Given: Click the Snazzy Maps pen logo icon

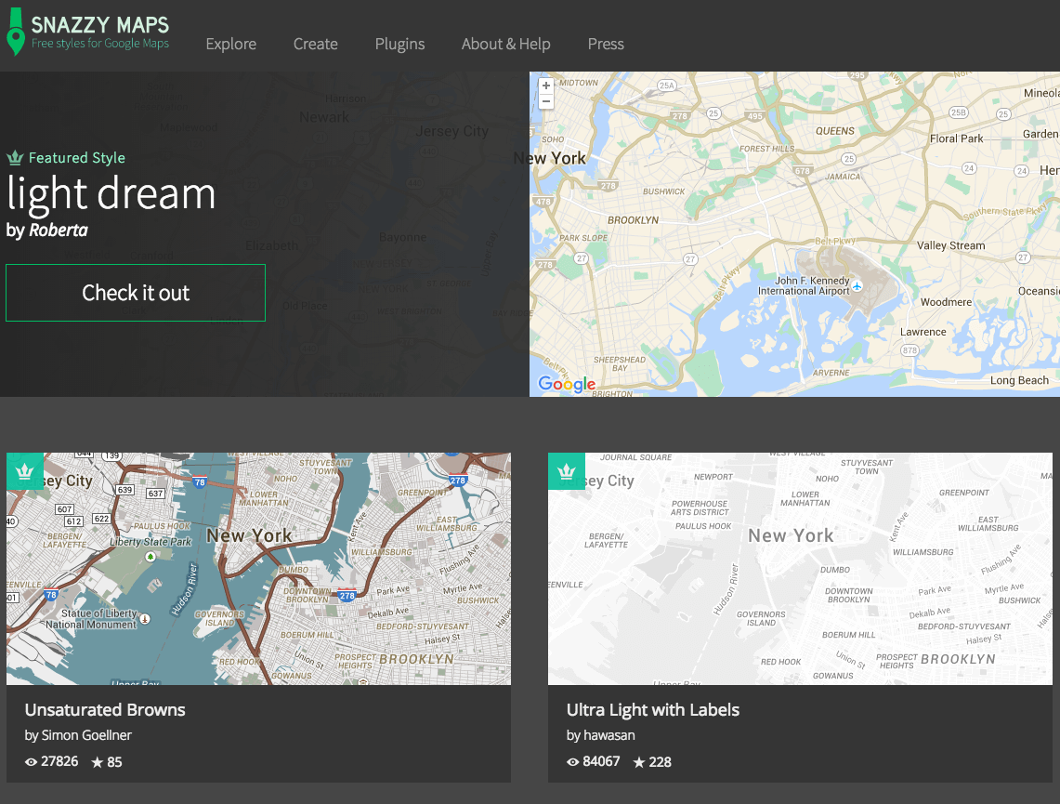Looking at the screenshot, I should [x=14, y=31].
